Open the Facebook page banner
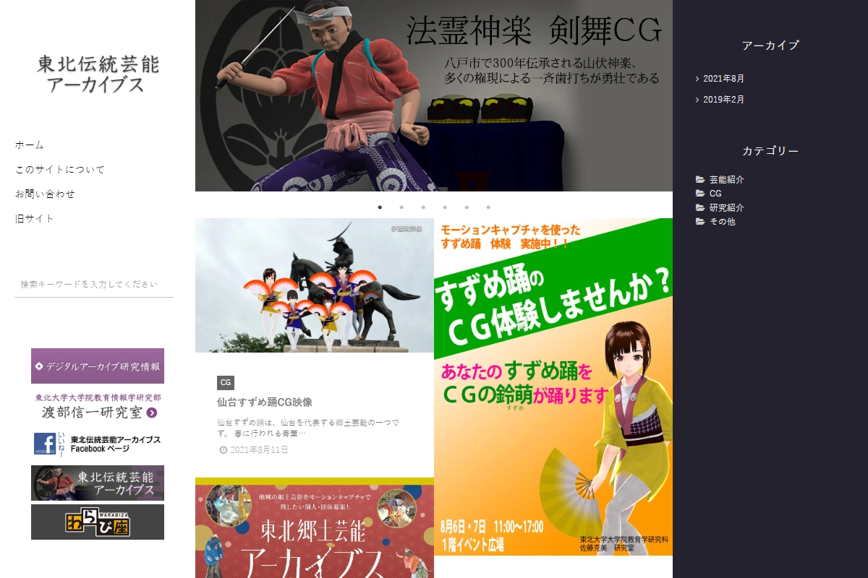This screenshot has width=868, height=578. click(x=98, y=444)
